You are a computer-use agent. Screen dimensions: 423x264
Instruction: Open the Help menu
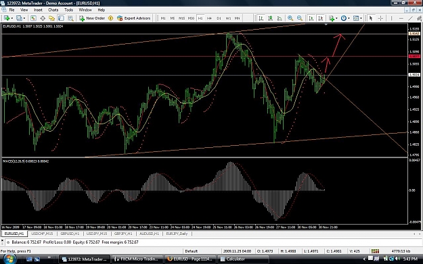point(101,10)
